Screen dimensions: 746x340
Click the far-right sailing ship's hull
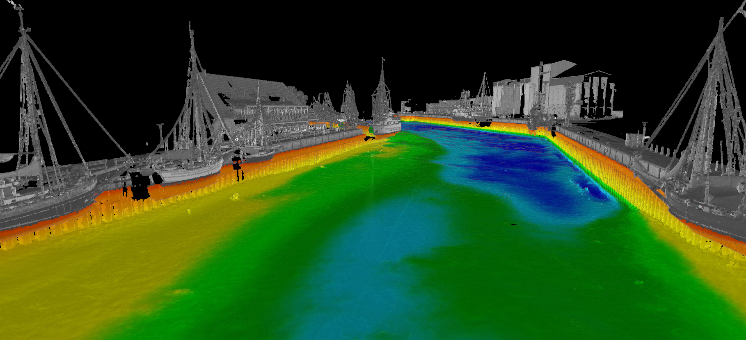click(x=706, y=205)
